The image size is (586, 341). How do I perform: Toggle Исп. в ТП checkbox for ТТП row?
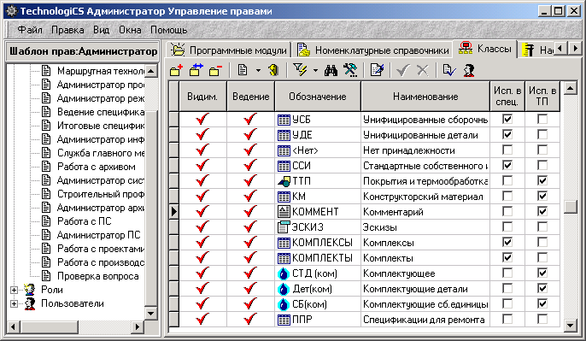click(542, 180)
